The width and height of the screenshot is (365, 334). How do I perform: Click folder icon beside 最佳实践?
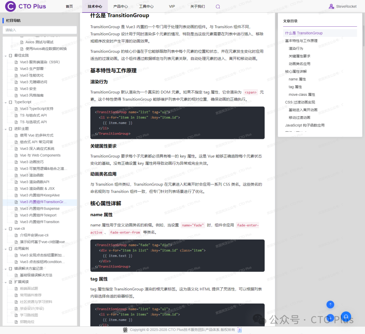coord(10,55)
